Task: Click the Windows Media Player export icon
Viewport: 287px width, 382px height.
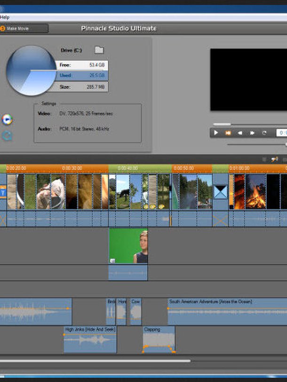Action: point(7,119)
